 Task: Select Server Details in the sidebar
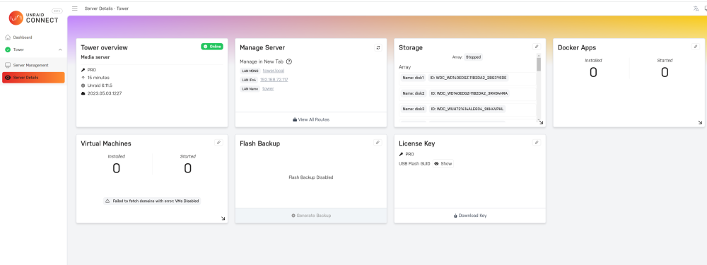click(x=33, y=78)
